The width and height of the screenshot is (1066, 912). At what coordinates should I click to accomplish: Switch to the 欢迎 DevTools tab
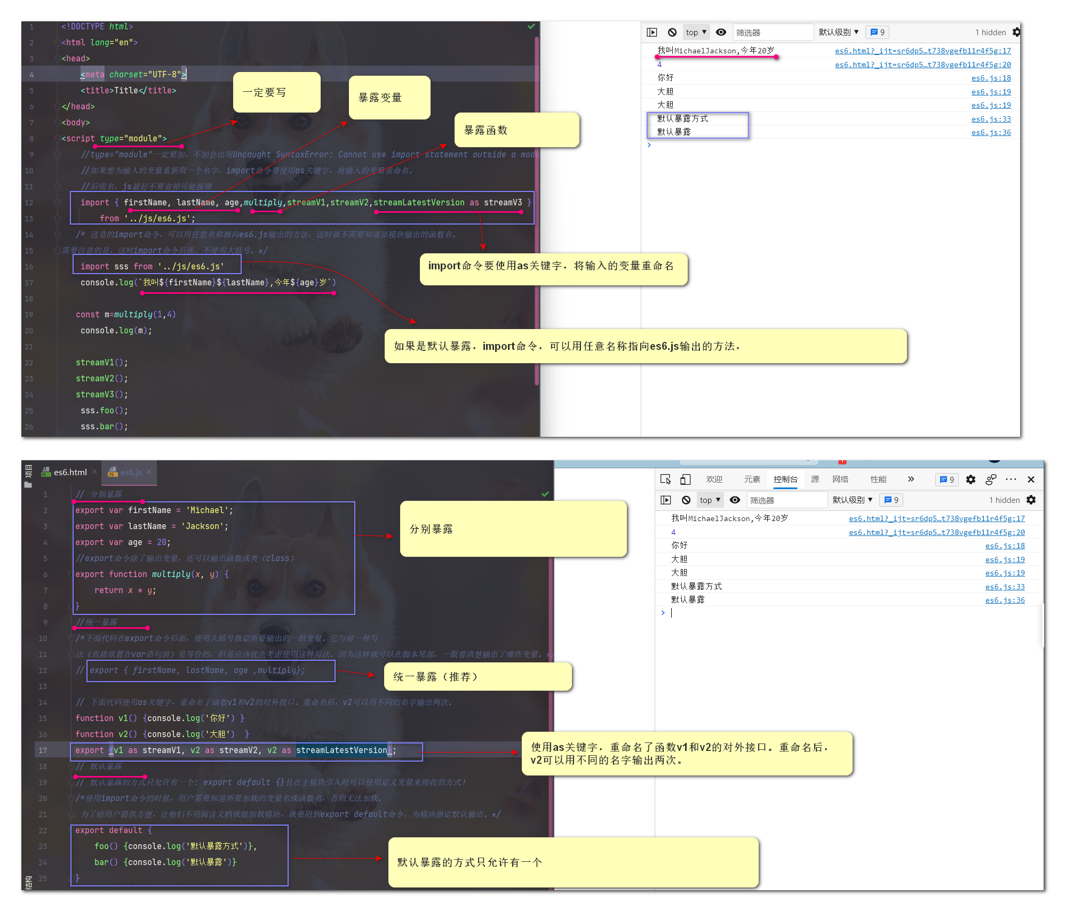pyautogui.click(x=714, y=479)
